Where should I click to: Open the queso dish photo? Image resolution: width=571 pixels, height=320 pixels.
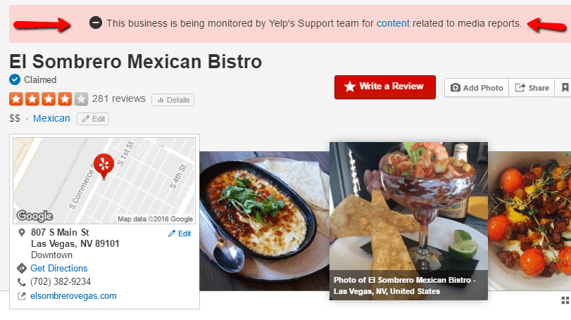(265, 221)
